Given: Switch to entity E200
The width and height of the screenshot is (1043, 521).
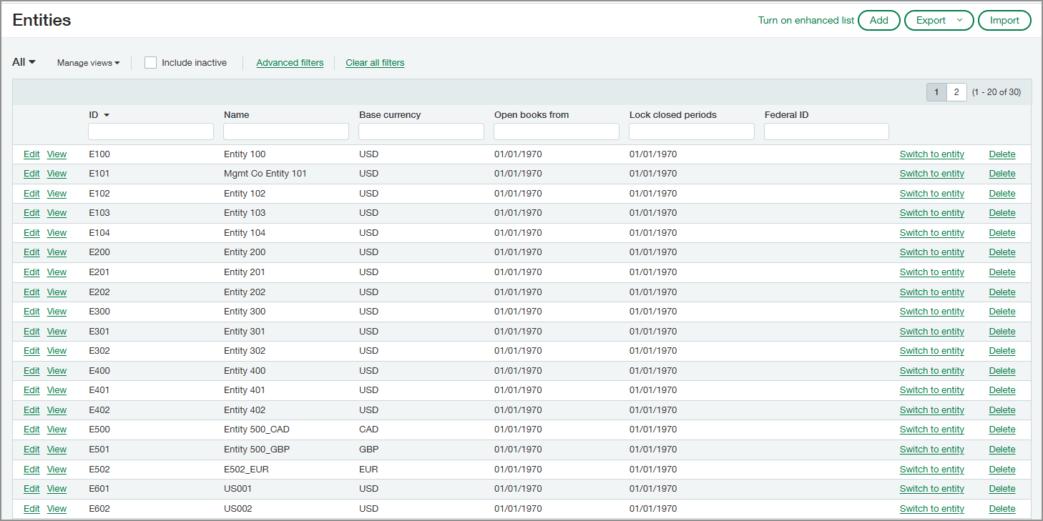Looking at the screenshot, I should coord(931,252).
